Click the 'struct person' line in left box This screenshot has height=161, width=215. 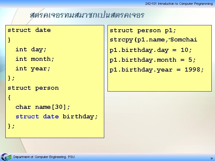(x=33, y=88)
